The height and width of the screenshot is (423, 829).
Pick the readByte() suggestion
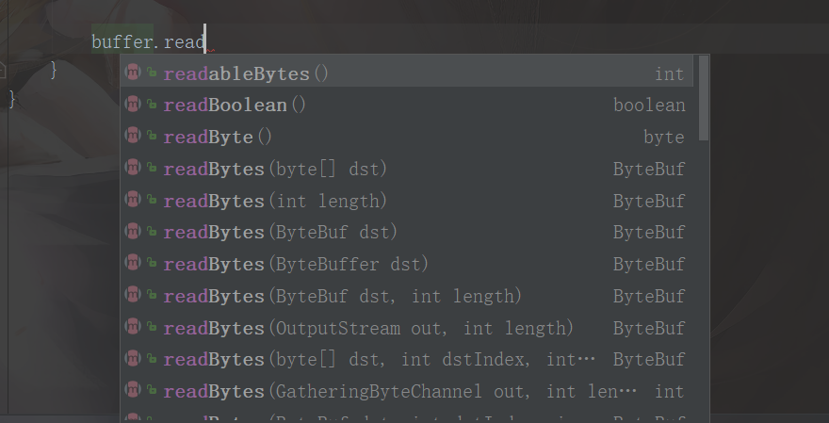click(218, 137)
